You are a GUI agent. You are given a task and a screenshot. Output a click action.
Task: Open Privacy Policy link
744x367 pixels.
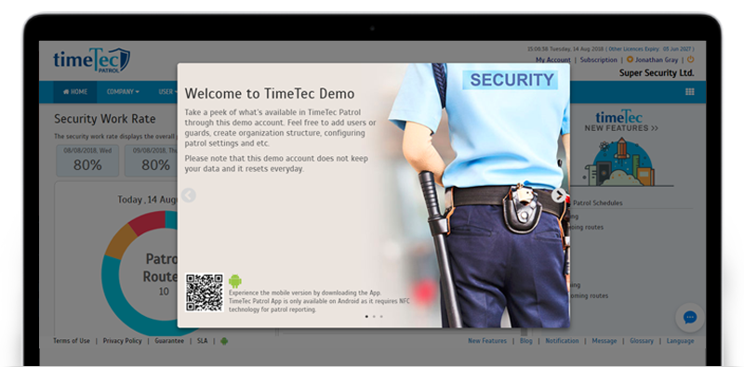pyautogui.click(x=123, y=341)
